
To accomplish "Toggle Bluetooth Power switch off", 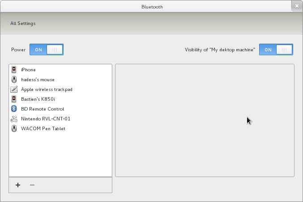I will 47,49.
